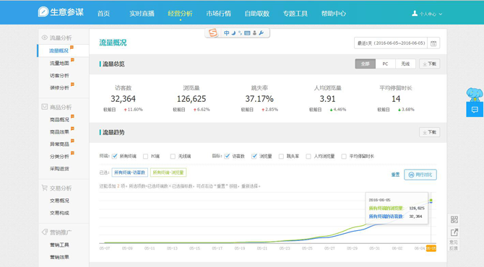484x267 pixels.
Task: Open the 自助取数 nav tab
Action: point(257,14)
